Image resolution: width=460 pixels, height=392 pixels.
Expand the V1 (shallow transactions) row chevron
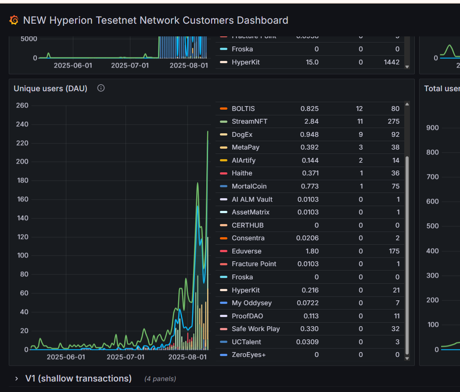point(17,378)
